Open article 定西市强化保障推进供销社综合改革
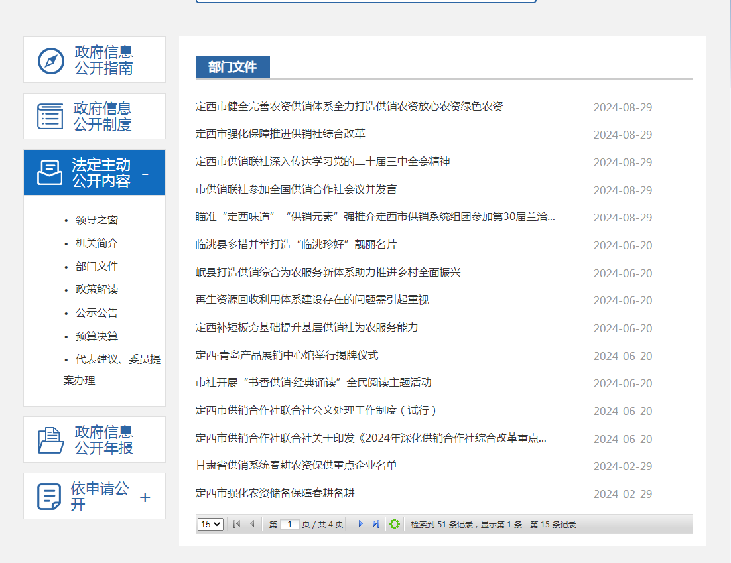Image resolution: width=731 pixels, height=563 pixels. pyautogui.click(x=280, y=134)
